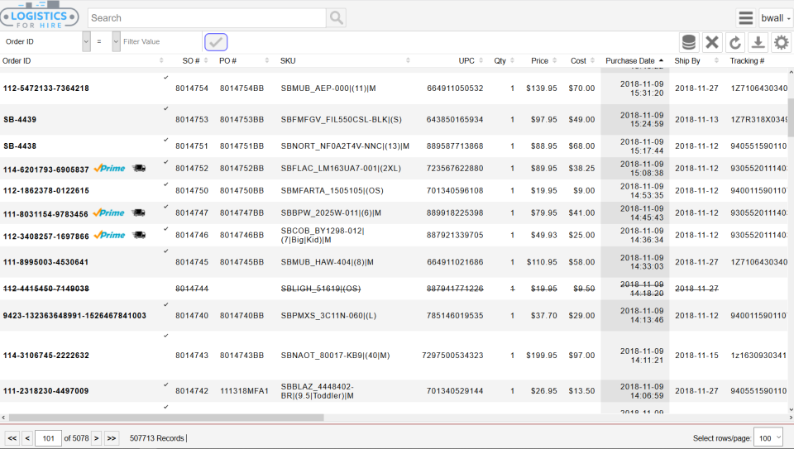Click 507713 Records label
Image resolution: width=794 pixels, height=449 pixels.
coord(157,438)
